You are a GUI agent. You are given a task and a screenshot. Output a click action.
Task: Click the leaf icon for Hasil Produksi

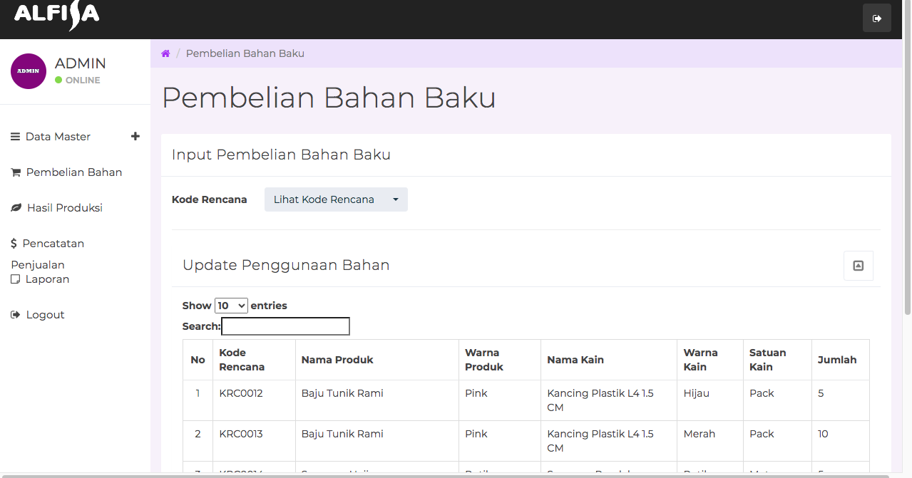16,208
